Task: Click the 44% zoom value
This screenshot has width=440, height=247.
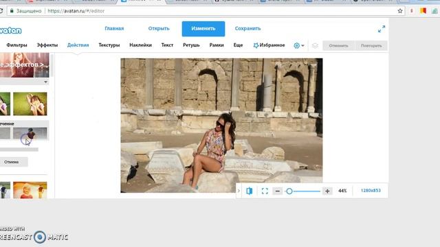Action: click(x=342, y=191)
